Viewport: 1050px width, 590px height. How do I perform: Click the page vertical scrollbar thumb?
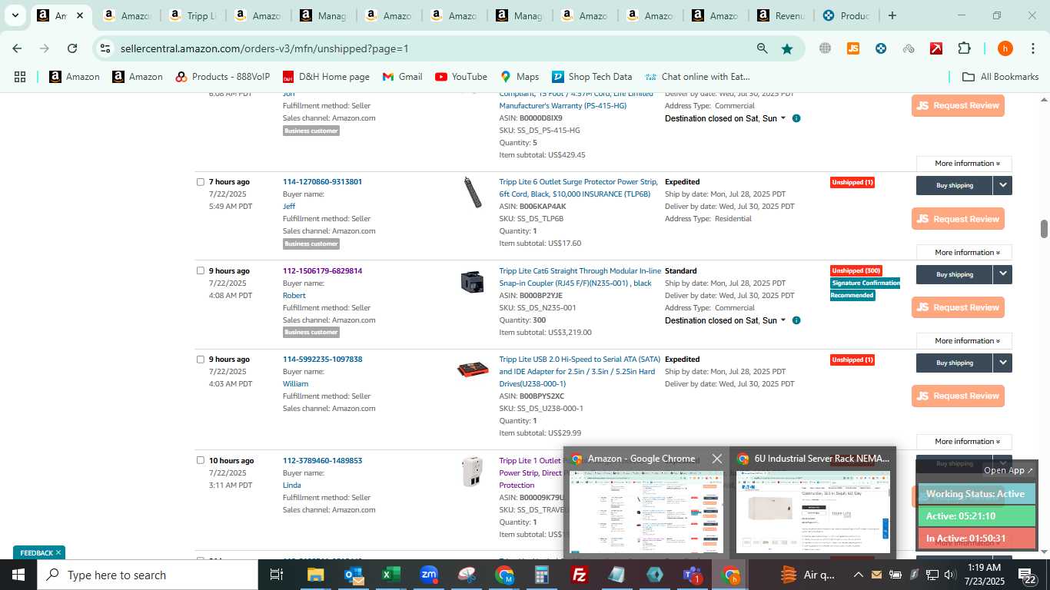1044,228
